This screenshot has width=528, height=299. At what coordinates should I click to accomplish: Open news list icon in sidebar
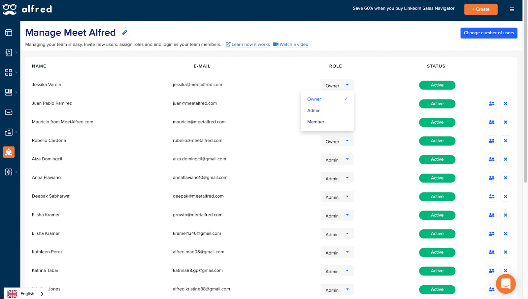click(x=9, y=132)
